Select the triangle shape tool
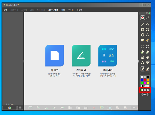This screenshot has height=115, width=155. click(148, 35)
